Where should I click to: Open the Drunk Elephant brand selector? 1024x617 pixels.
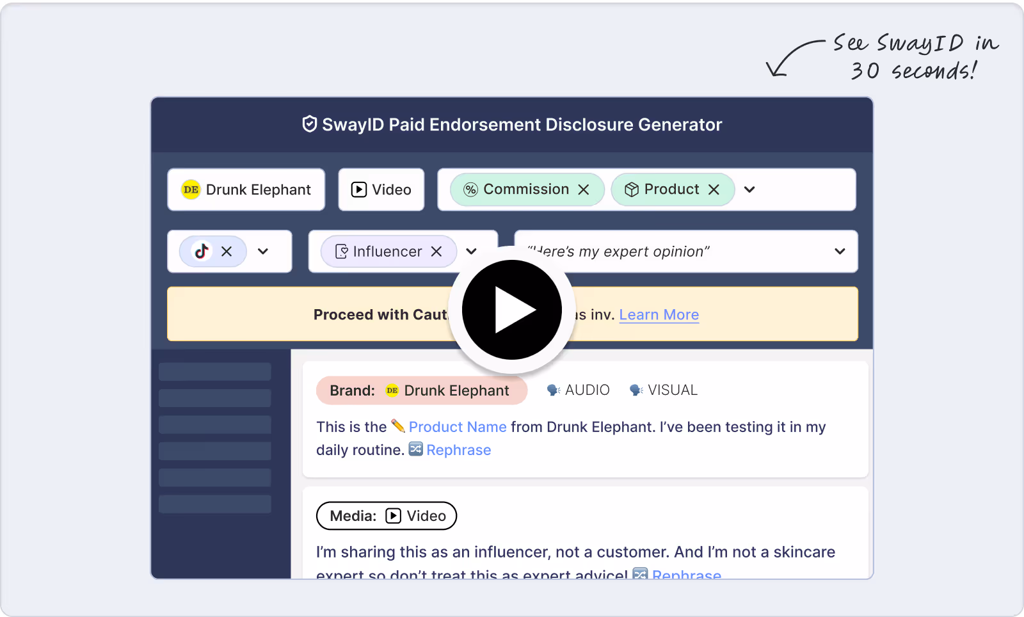tap(246, 189)
